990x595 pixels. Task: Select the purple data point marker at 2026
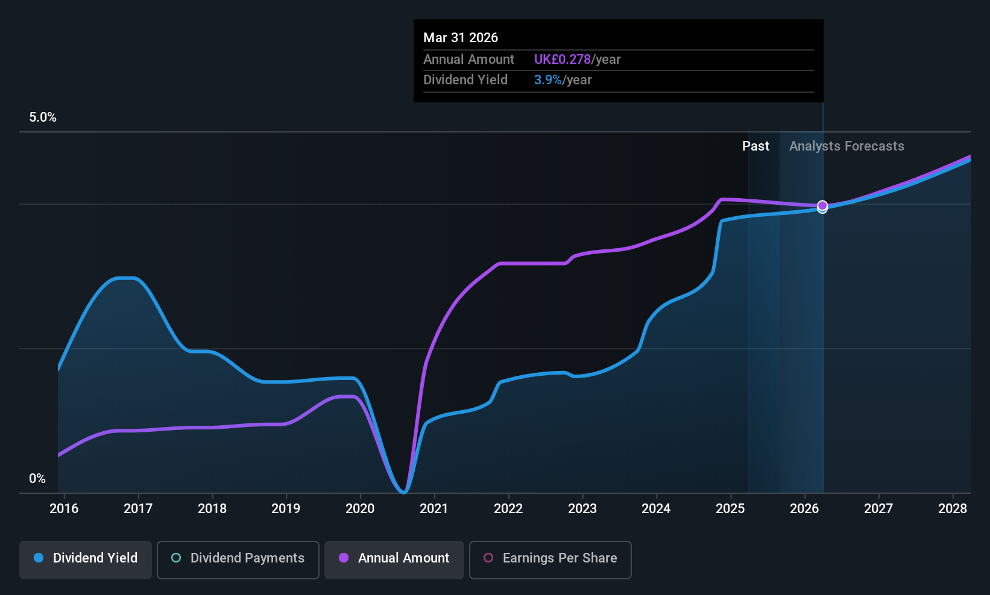pos(822,205)
